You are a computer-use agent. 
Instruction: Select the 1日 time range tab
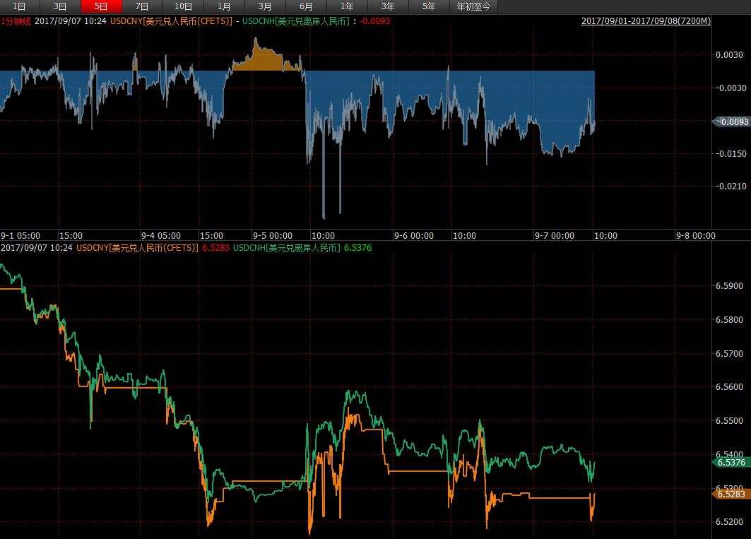coord(19,6)
